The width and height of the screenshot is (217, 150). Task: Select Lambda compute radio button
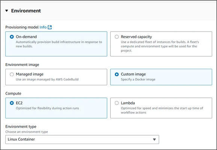[x=117, y=103]
